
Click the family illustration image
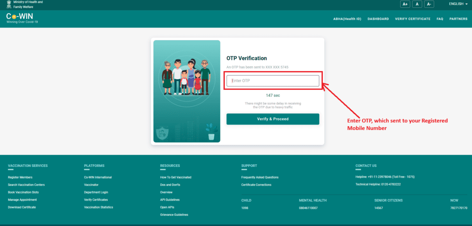[187, 91]
